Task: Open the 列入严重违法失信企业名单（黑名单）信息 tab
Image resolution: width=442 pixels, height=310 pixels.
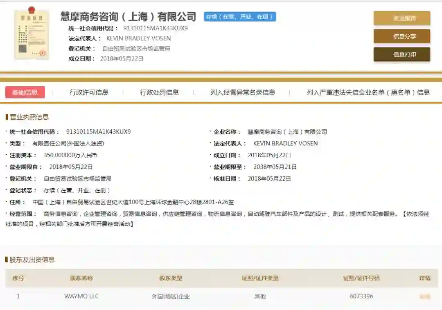Action: click(368, 92)
